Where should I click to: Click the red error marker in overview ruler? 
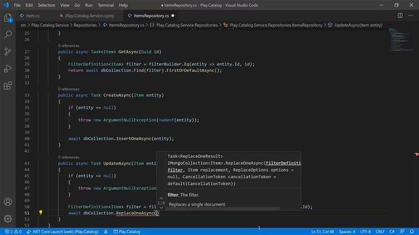pos(416,154)
